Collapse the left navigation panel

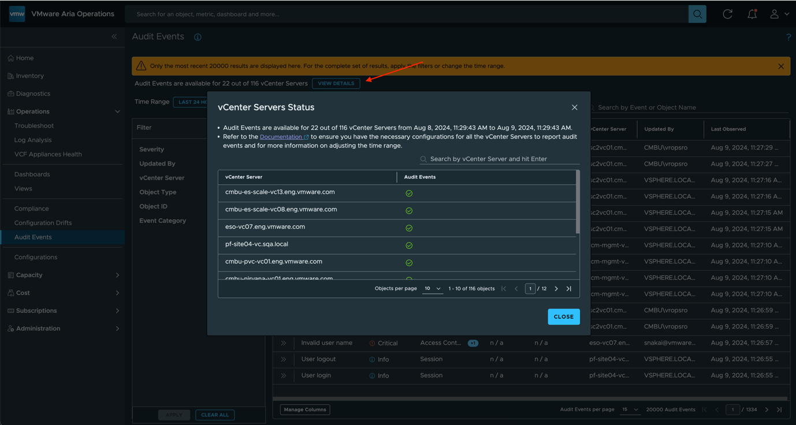(114, 36)
